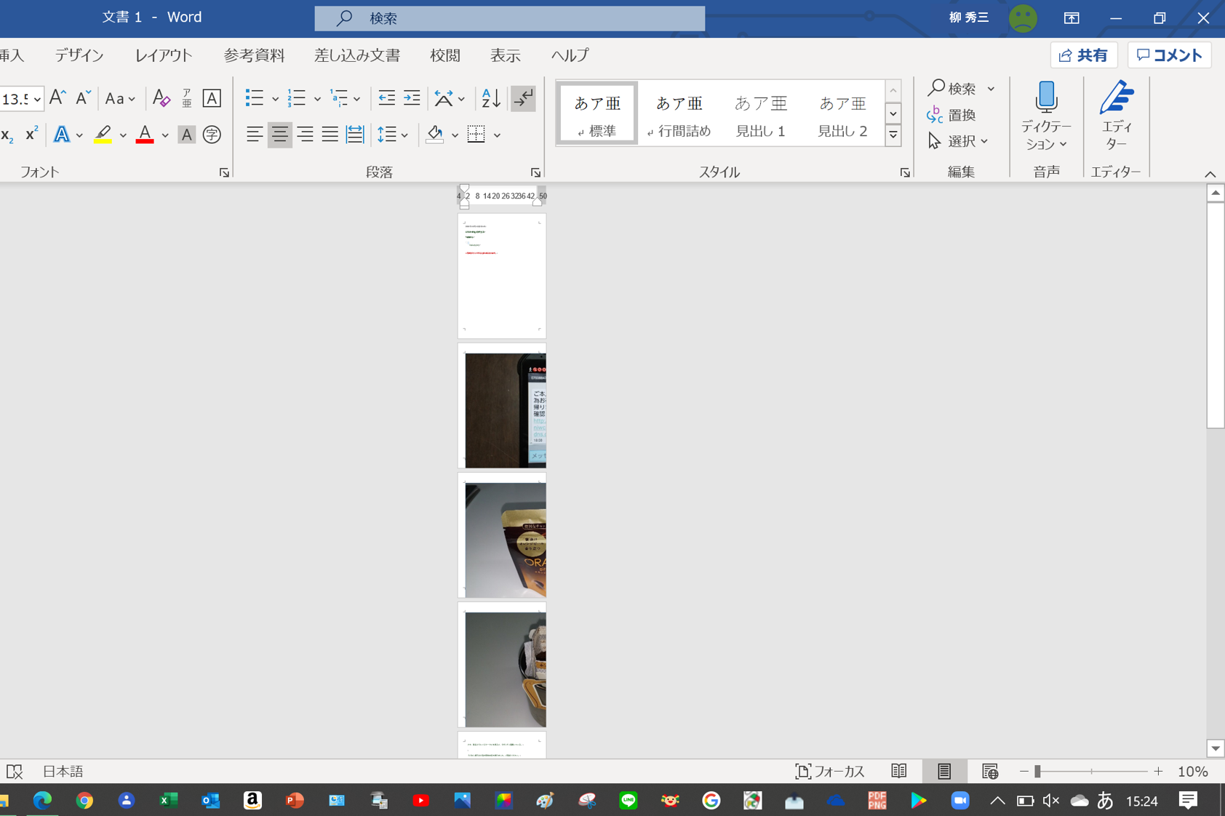The image size is (1225, 816).
Task: Apply distributed alignment
Action: [x=355, y=135]
